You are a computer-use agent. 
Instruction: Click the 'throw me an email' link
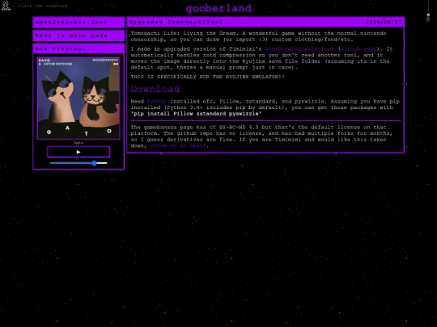(178, 145)
